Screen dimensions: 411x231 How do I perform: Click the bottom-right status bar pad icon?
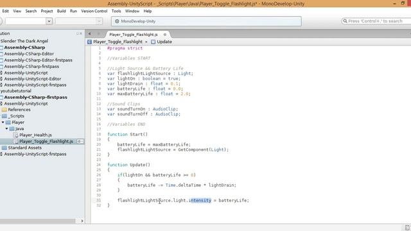click(407, 228)
